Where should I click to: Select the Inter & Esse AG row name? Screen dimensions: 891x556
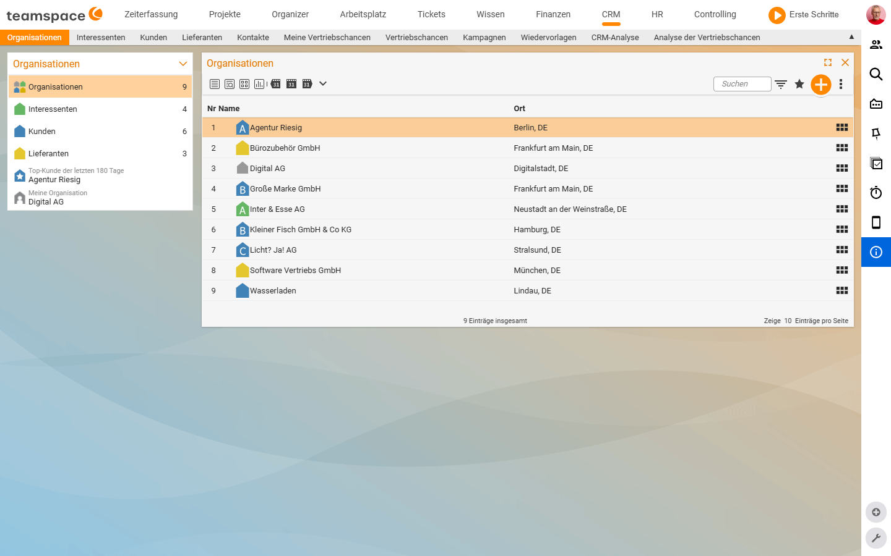click(x=277, y=209)
